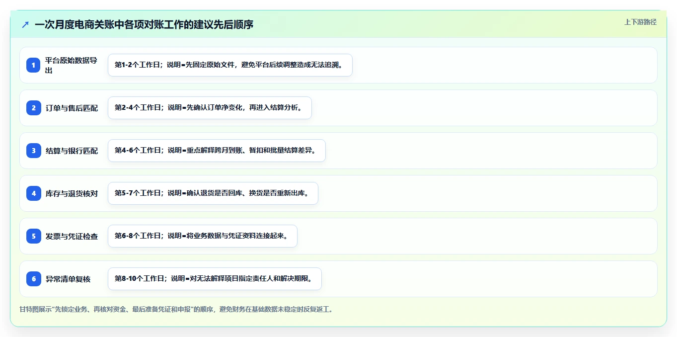Click the 第5-7个工作日 description box

(x=213, y=193)
